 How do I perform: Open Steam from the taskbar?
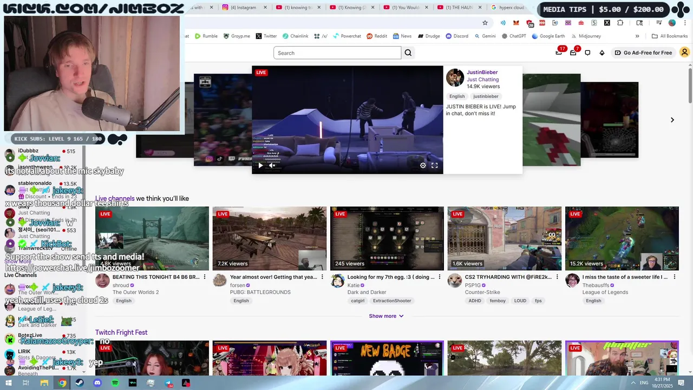[x=80, y=383]
